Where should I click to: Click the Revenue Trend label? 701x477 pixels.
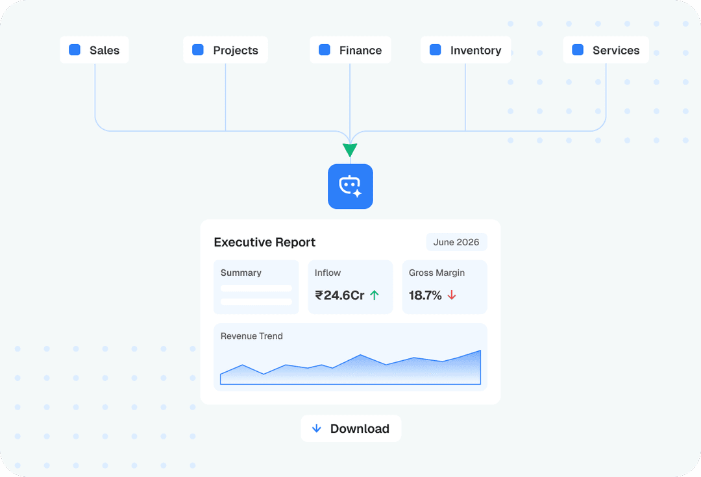[252, 336]
